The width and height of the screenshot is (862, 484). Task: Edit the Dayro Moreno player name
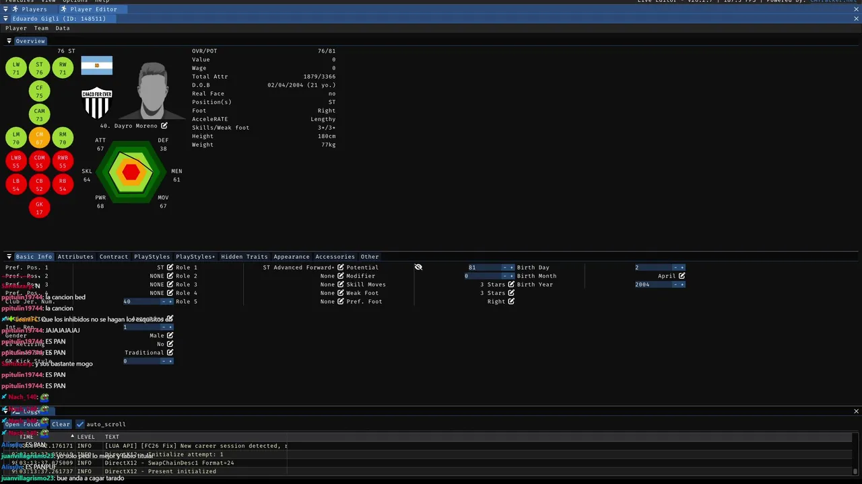point(164,126)
